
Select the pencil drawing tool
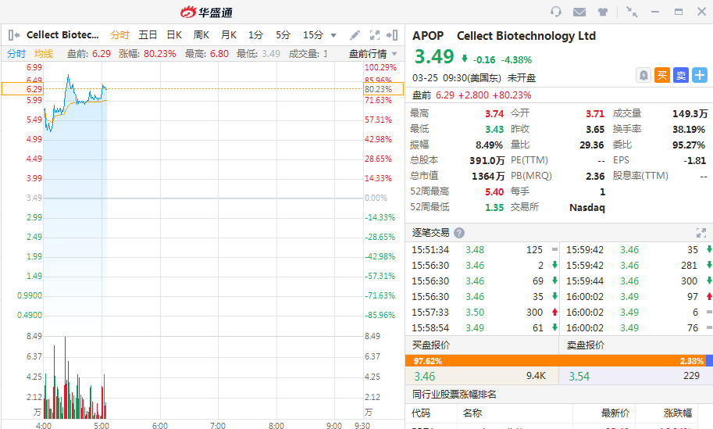click(x=355, y=35)
